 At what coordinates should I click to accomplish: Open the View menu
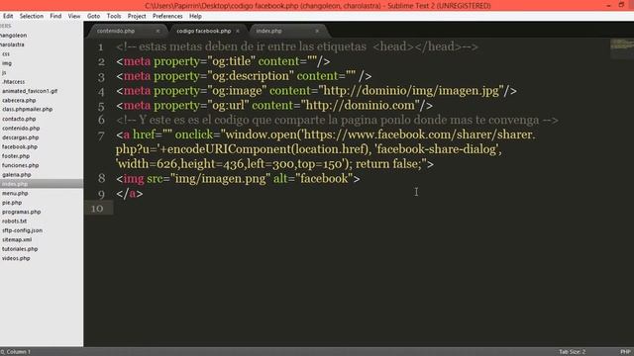click(x=74, y=16)
